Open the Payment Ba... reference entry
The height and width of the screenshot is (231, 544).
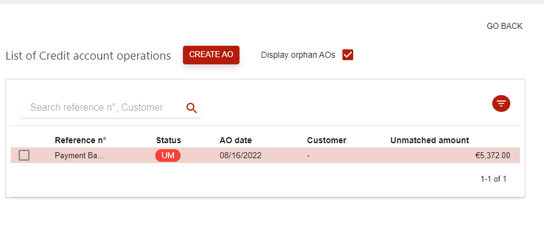(79, 155)
